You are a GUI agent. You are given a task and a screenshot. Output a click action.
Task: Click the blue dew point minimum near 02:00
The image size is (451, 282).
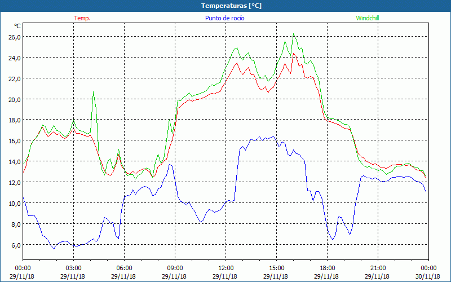[x=54, y=249]
